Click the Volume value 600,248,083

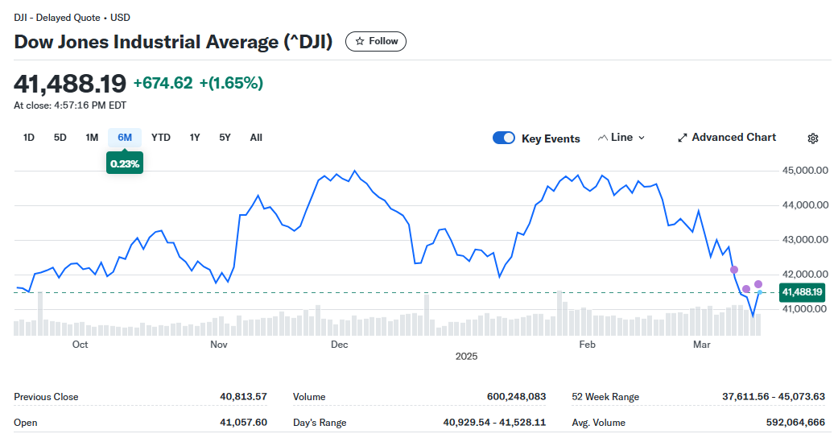(516, 397)
